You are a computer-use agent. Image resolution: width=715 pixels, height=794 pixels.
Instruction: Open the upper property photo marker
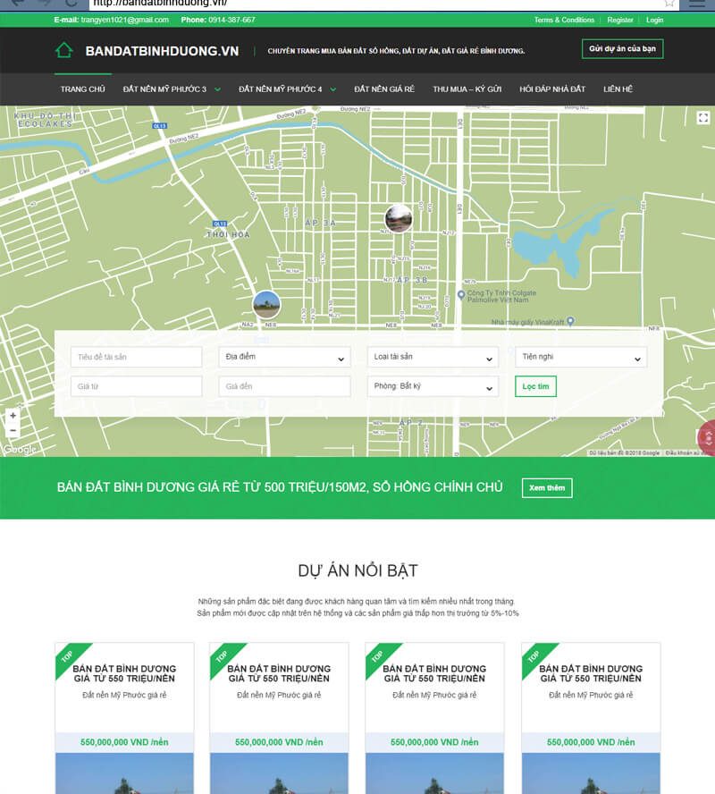(x=398, y=217)
